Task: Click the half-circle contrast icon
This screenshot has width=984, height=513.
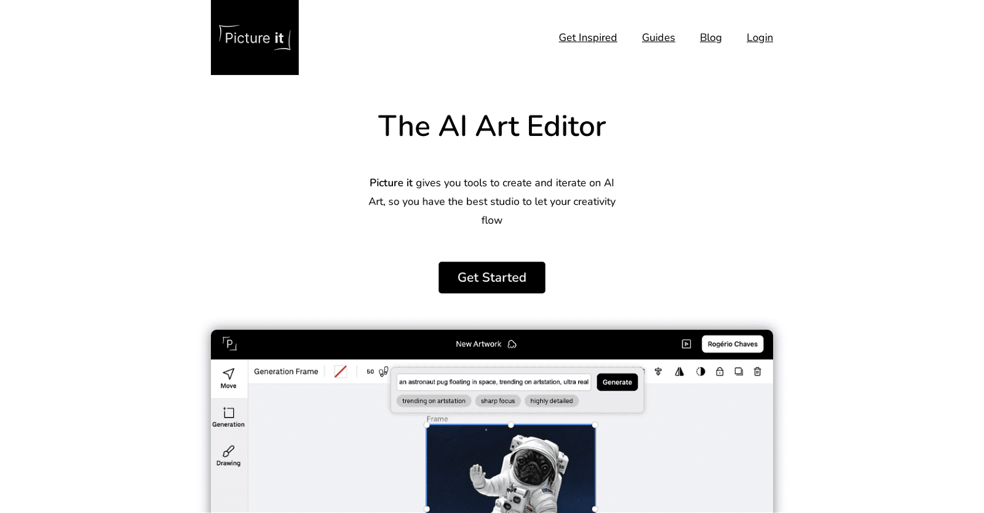Action: 700,372
